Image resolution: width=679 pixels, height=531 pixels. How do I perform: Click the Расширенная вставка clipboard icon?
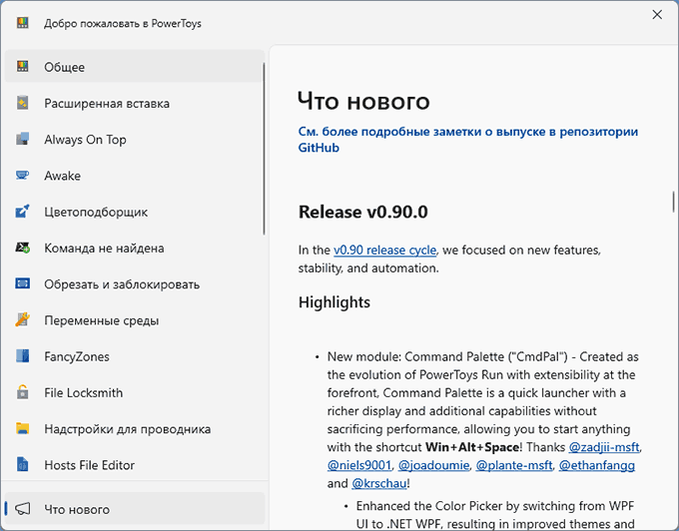(x=23, y=103)
